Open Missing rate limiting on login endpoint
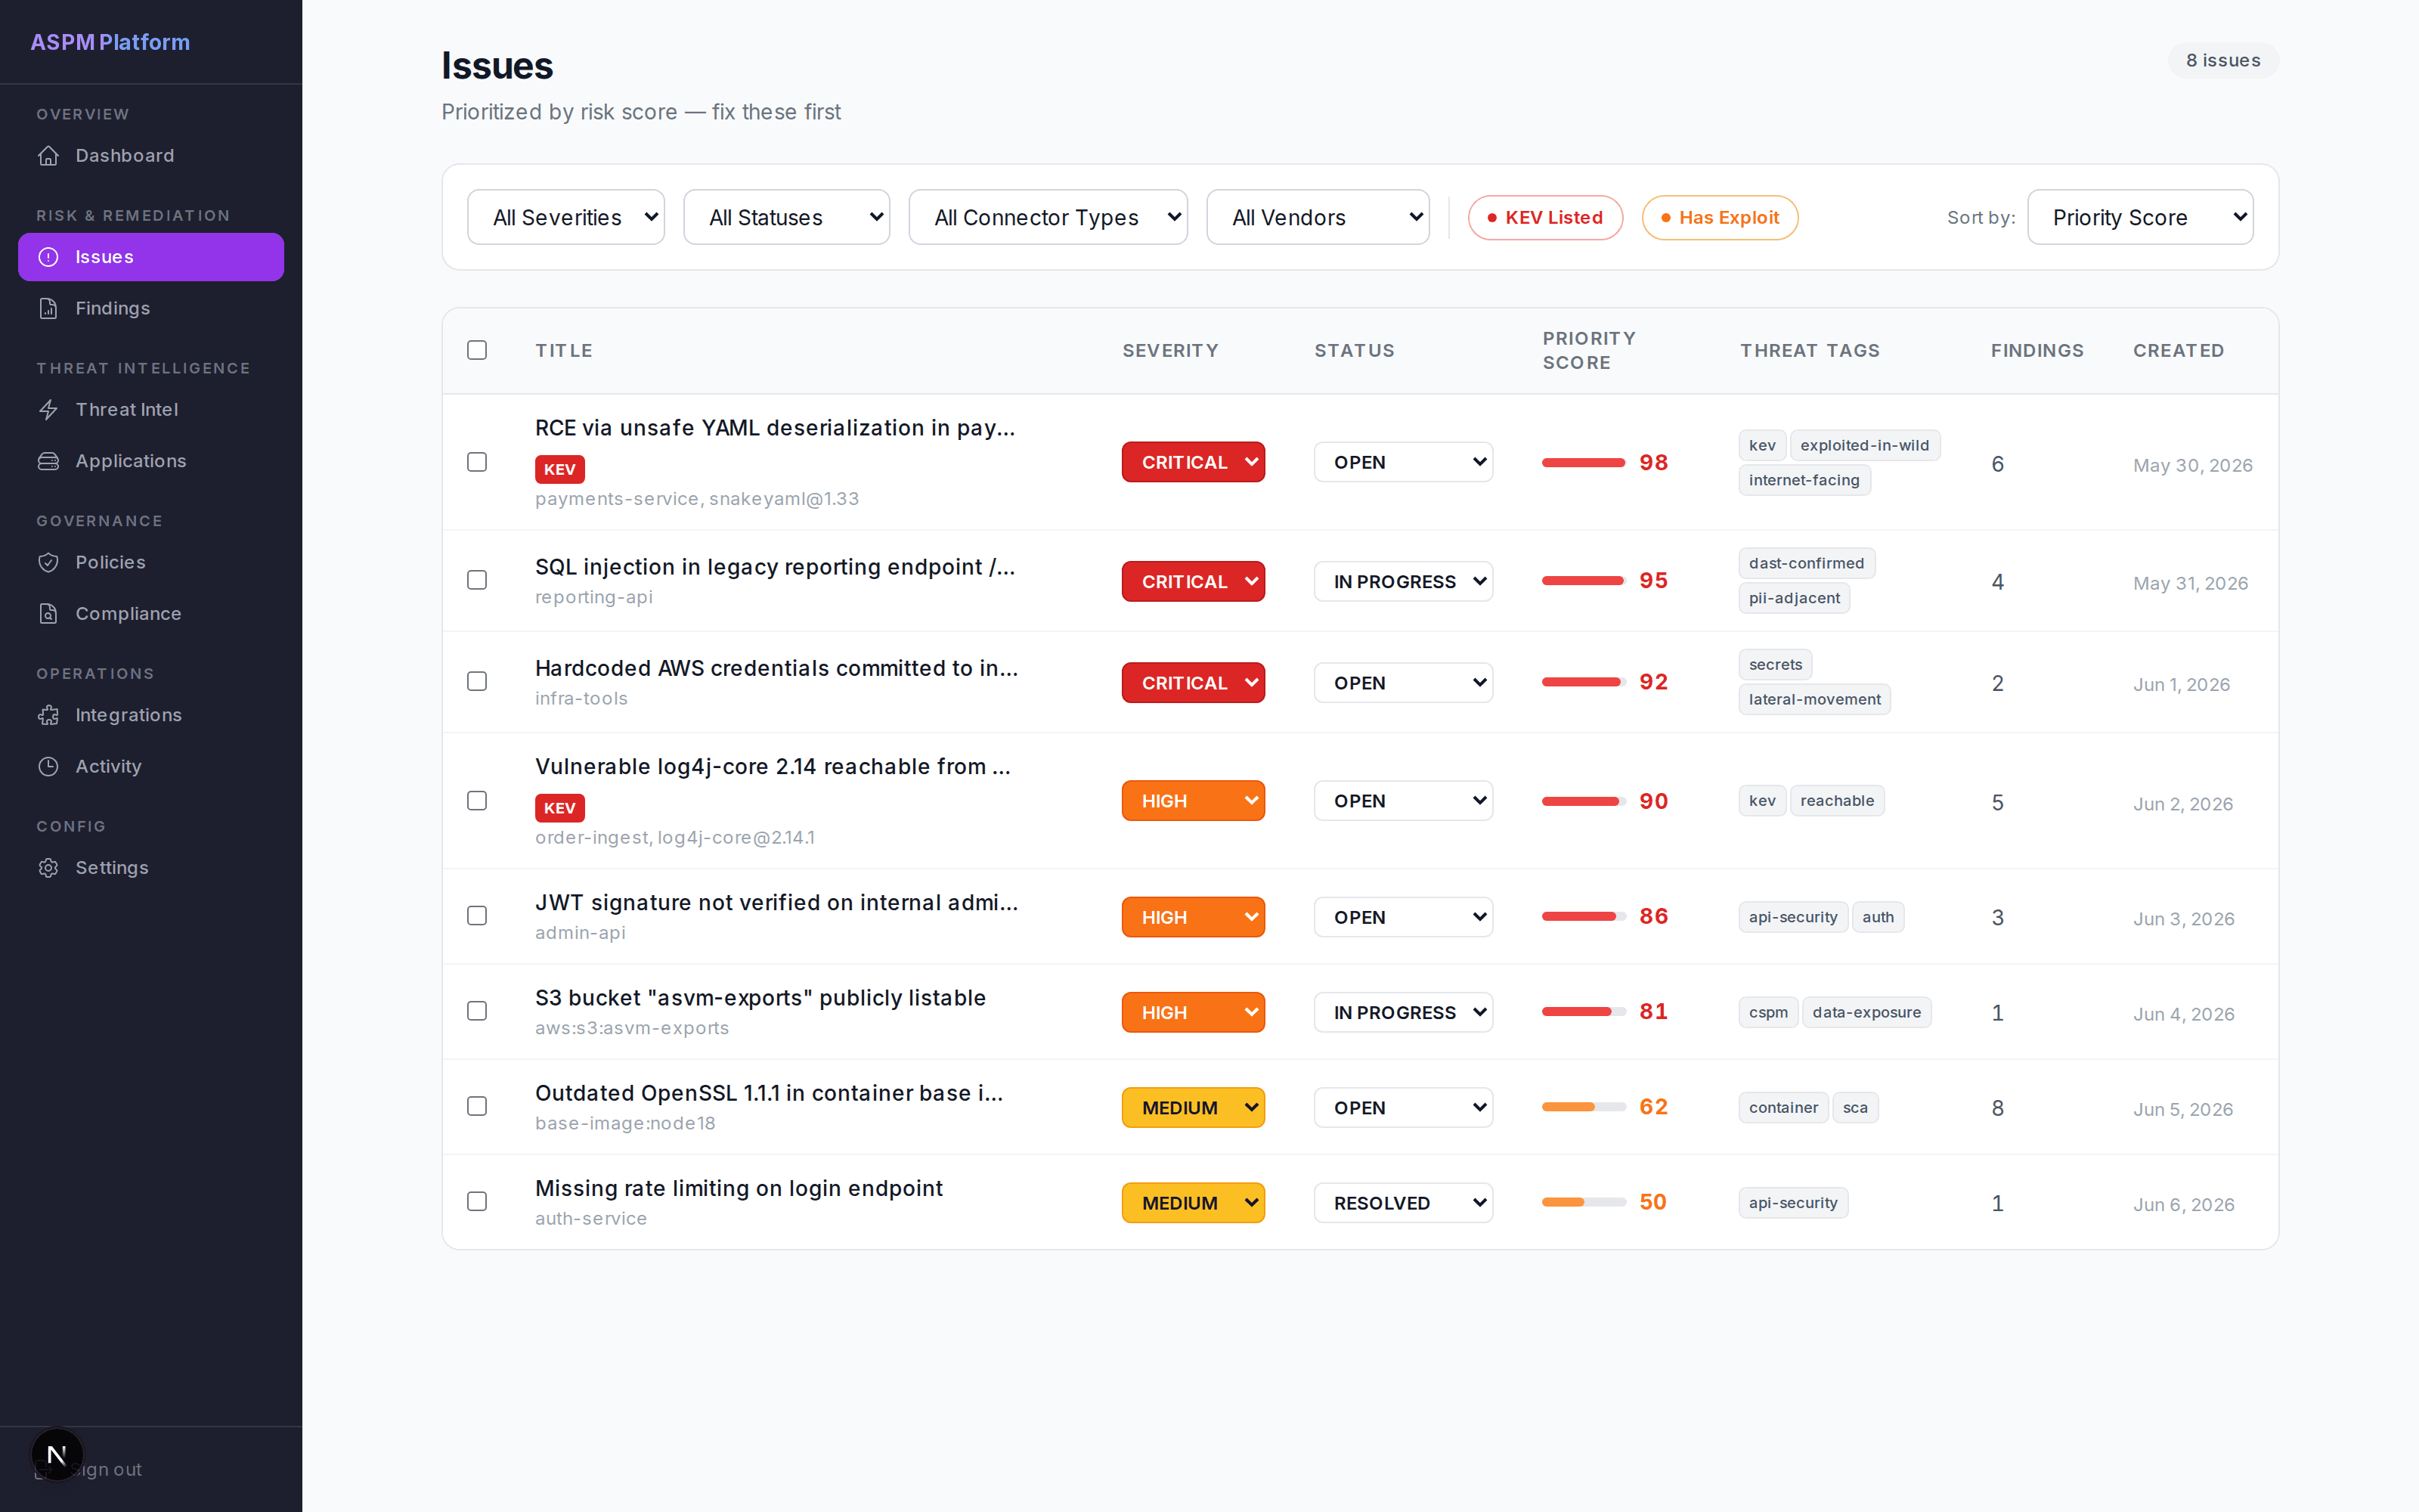The image size is (2419, 1512). pyautogui.click(x=739, y=1188)
